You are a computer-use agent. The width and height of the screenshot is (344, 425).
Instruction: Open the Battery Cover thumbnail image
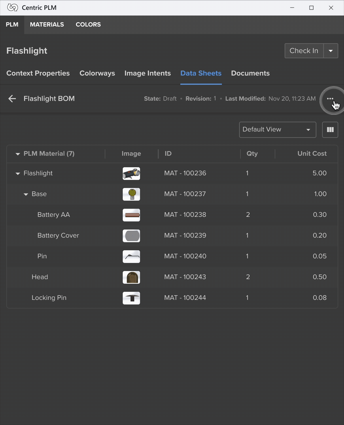click(x=131, y=236)
